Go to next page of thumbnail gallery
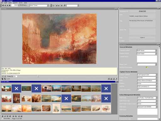161x121 pixels. click(8, 116)
